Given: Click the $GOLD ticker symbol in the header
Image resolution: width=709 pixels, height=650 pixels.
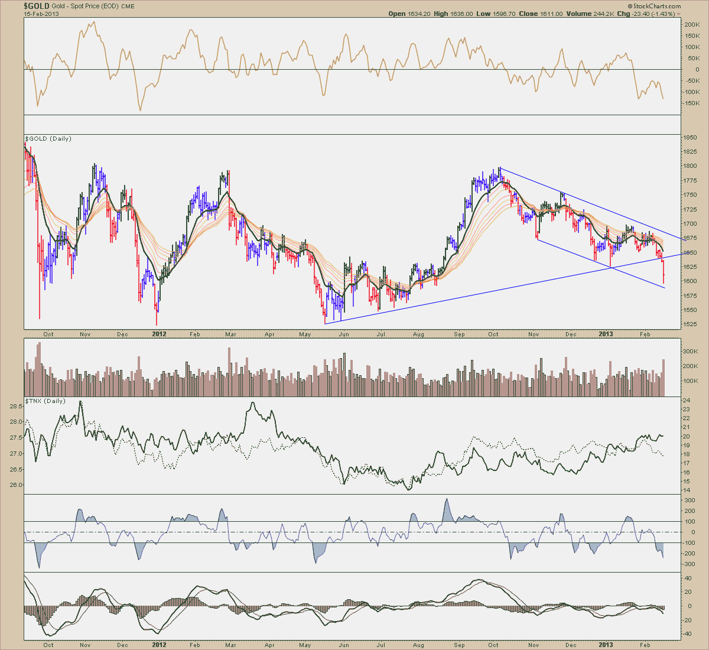Looking at the screenshot, I should pos(37,6).
